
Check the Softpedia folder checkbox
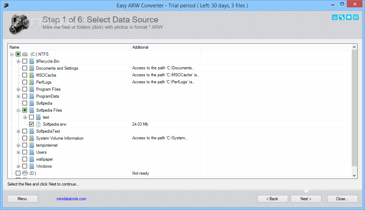pyautogui.click(x=25, y=103)
